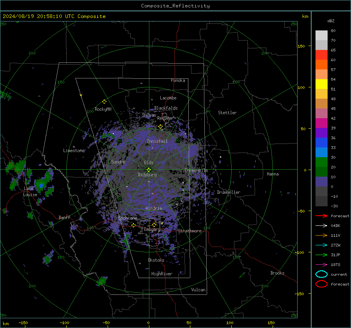
Task: Click the Sylvan town label
Action: pyautogui.click(x=149, y=115)
